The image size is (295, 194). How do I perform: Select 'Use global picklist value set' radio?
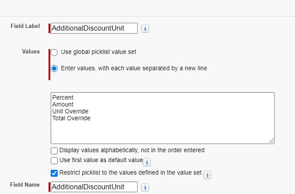[55, 52]
